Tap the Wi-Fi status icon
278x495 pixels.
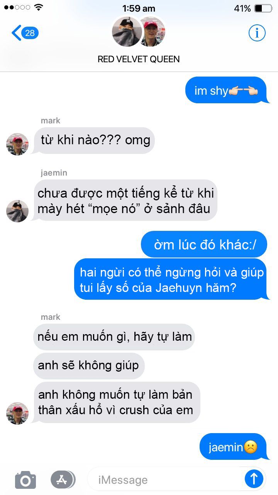pyautogui.click(x=39, y=7)
